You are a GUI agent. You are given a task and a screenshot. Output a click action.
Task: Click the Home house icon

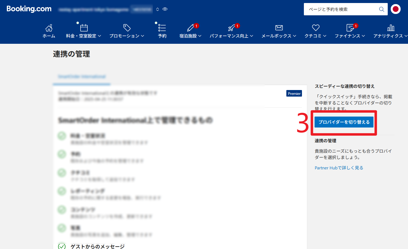[x=49, y=28]
